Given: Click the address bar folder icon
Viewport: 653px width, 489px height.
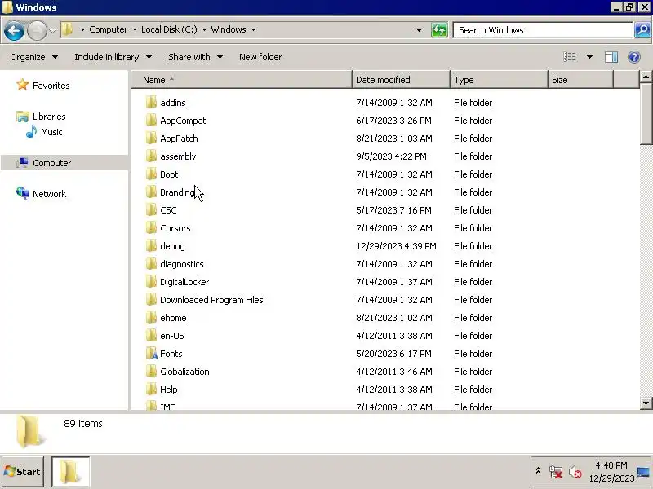Looking at the screenshot, I should (67, 29).
